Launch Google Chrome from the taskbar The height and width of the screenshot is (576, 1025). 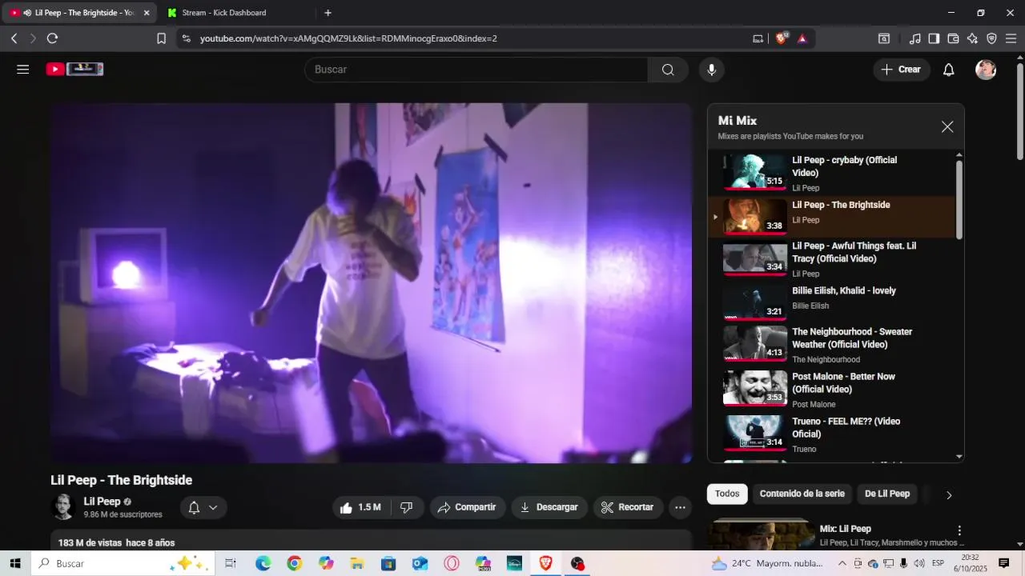coord(295,563)
